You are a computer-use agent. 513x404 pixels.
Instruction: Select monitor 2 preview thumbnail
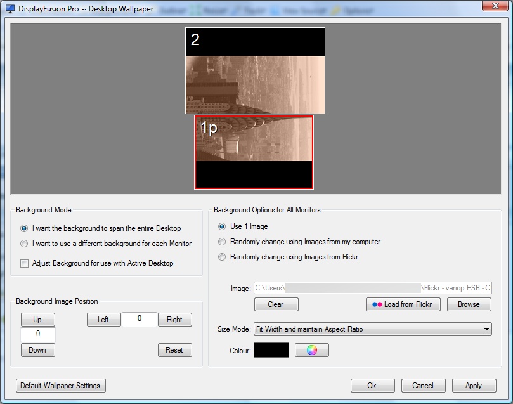[255, 70]
